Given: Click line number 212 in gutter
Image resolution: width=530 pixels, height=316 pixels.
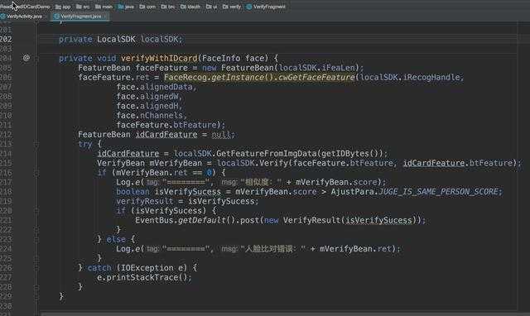Looking at the screenshot, I should tap(6, 134).
